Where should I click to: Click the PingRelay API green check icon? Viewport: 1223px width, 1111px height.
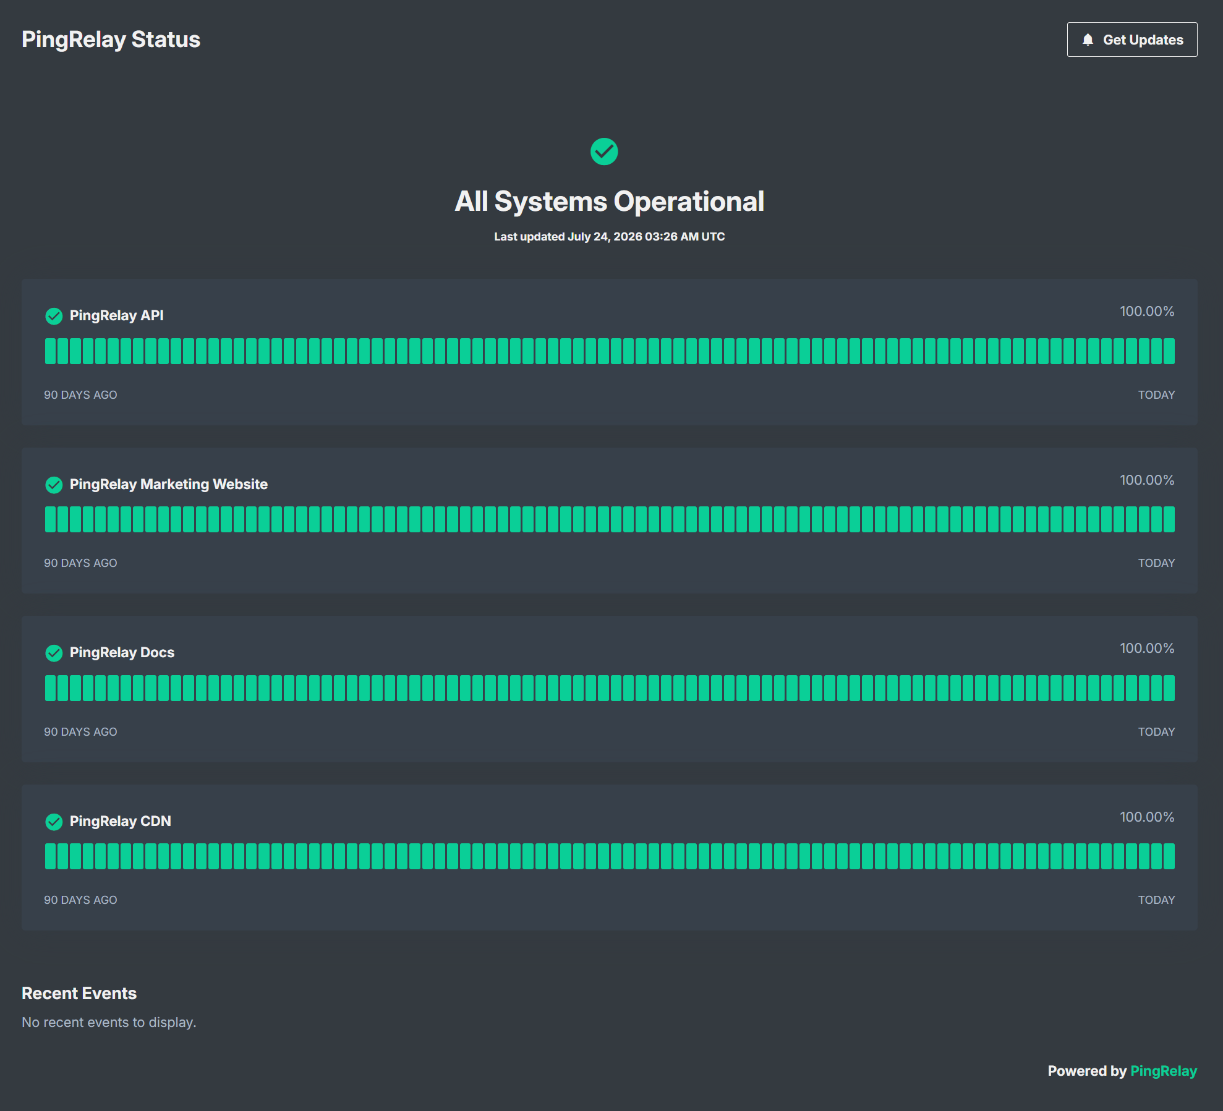(x=54, y=316)
